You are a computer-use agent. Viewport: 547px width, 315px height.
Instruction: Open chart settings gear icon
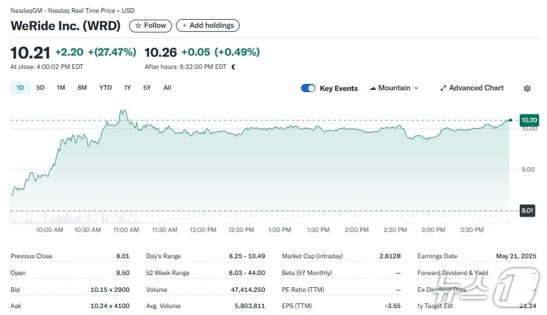(x=527, y=89)
